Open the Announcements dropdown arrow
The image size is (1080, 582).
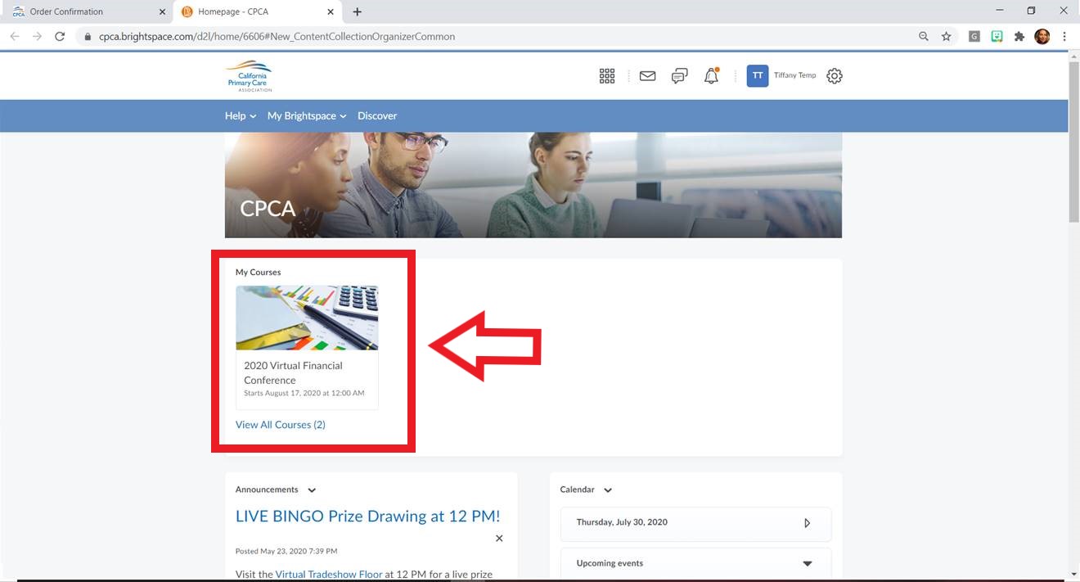pyautogui.click(x=312, y=490)
